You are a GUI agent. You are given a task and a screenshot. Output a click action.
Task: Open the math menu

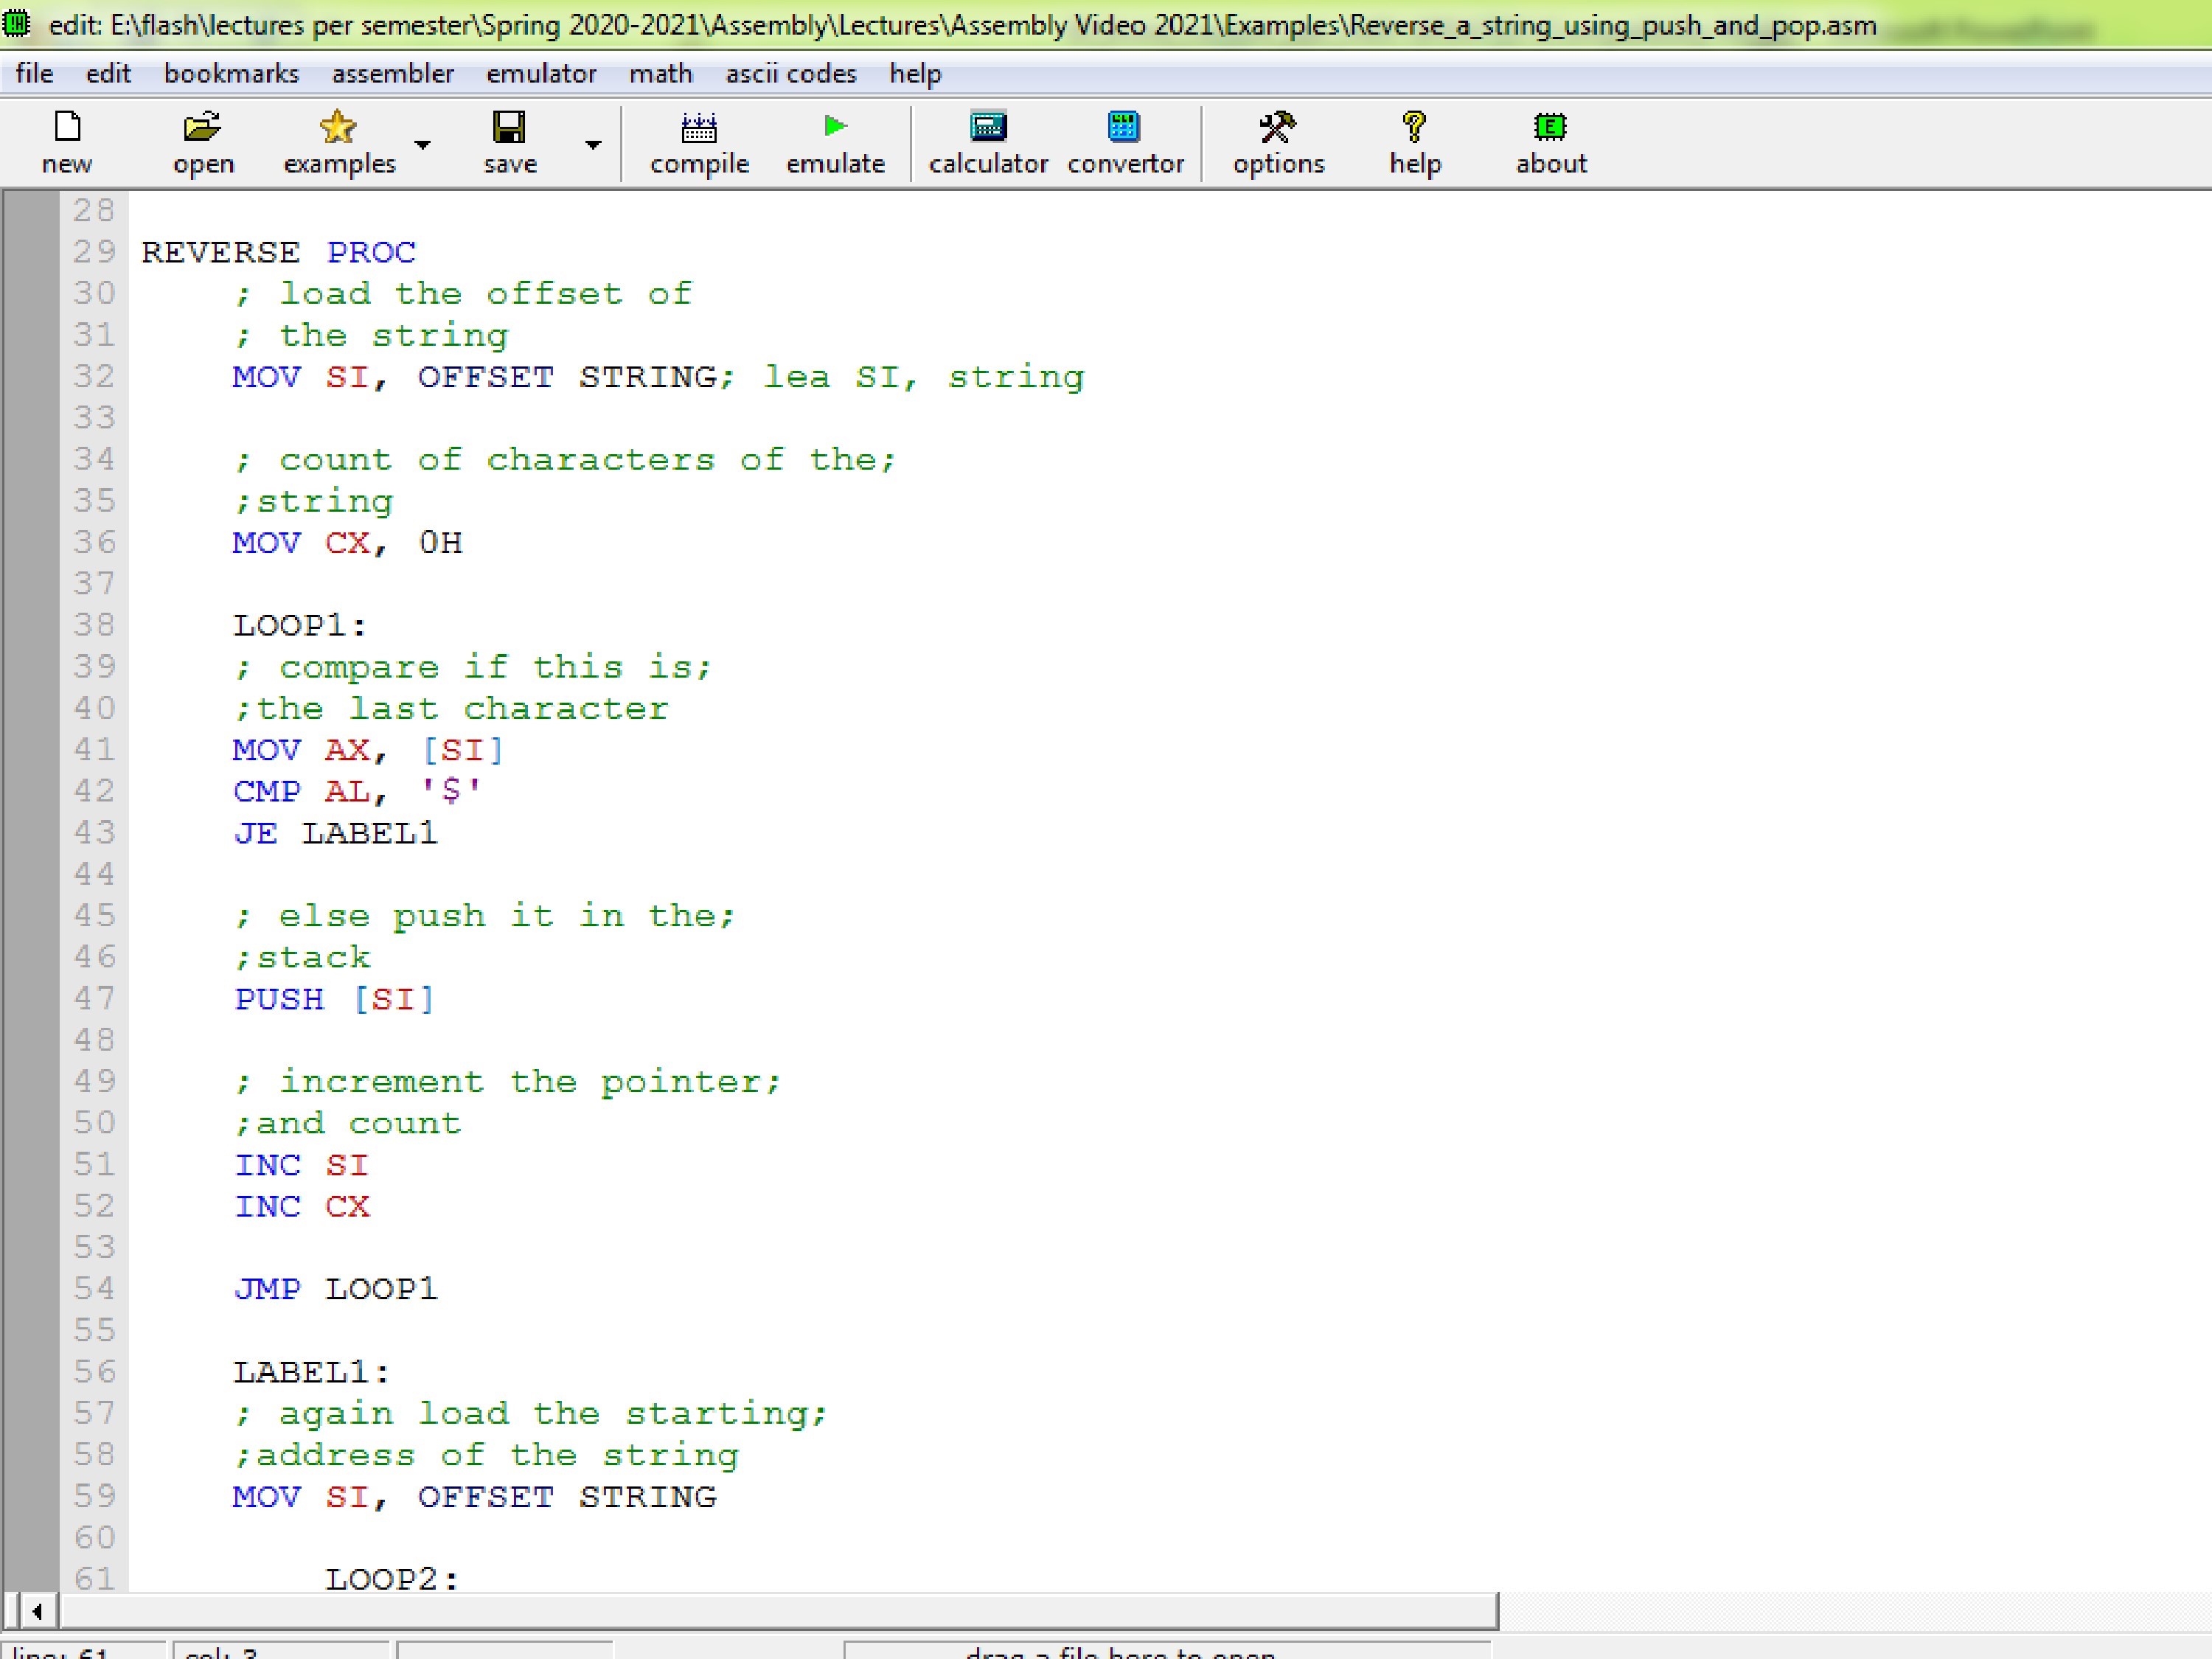pyautogui.click(x=660, y=73)
